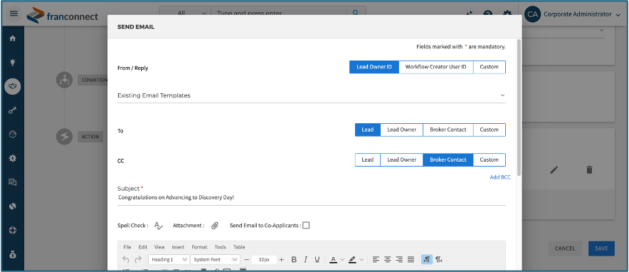Open the editor Table menu
The image size is (629, 272).
239,247
